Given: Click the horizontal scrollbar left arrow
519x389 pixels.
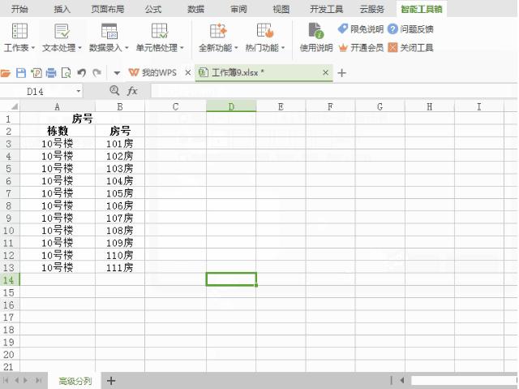Looking at the screenshot, I should point(401,380).
